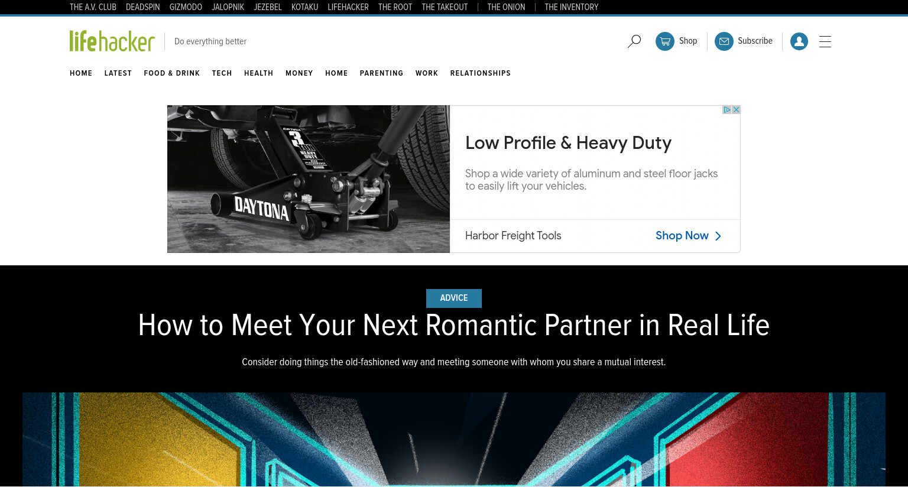
Task: Click the Shop Now chevron arrow
Action: pyautogui.click(x=718, y=236)
